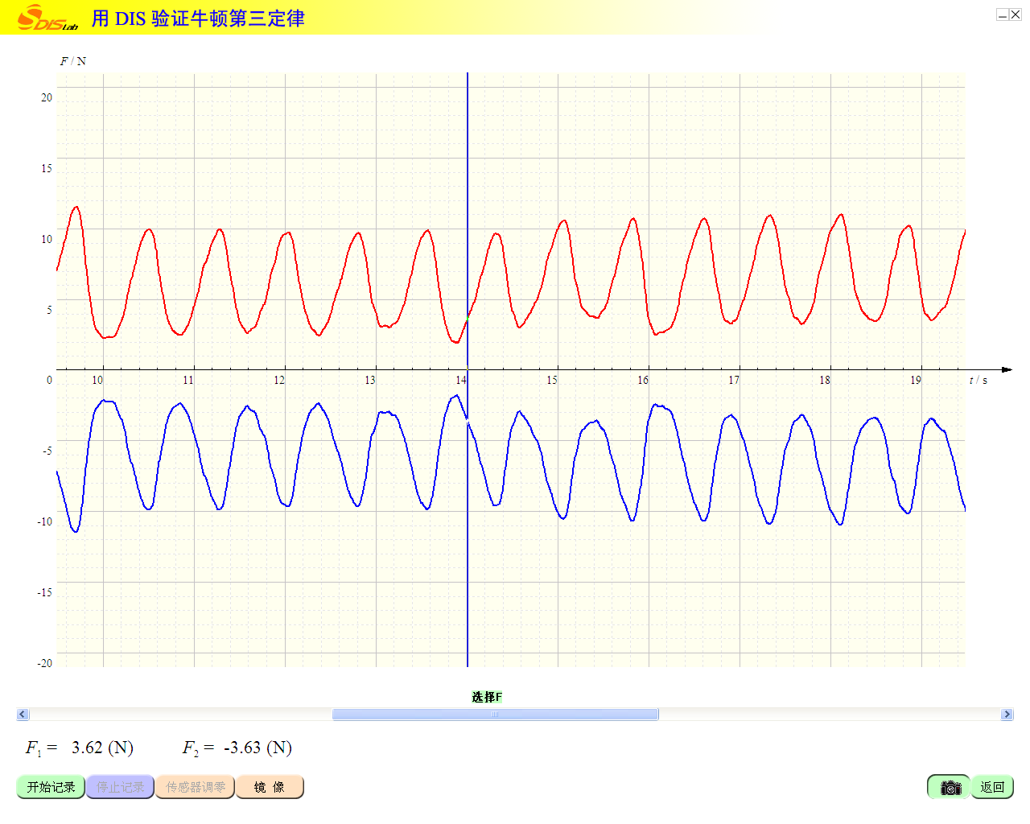1030x824 pixels.
Task: Click the scrollbar track right of thumb
Action: point(829,715)
